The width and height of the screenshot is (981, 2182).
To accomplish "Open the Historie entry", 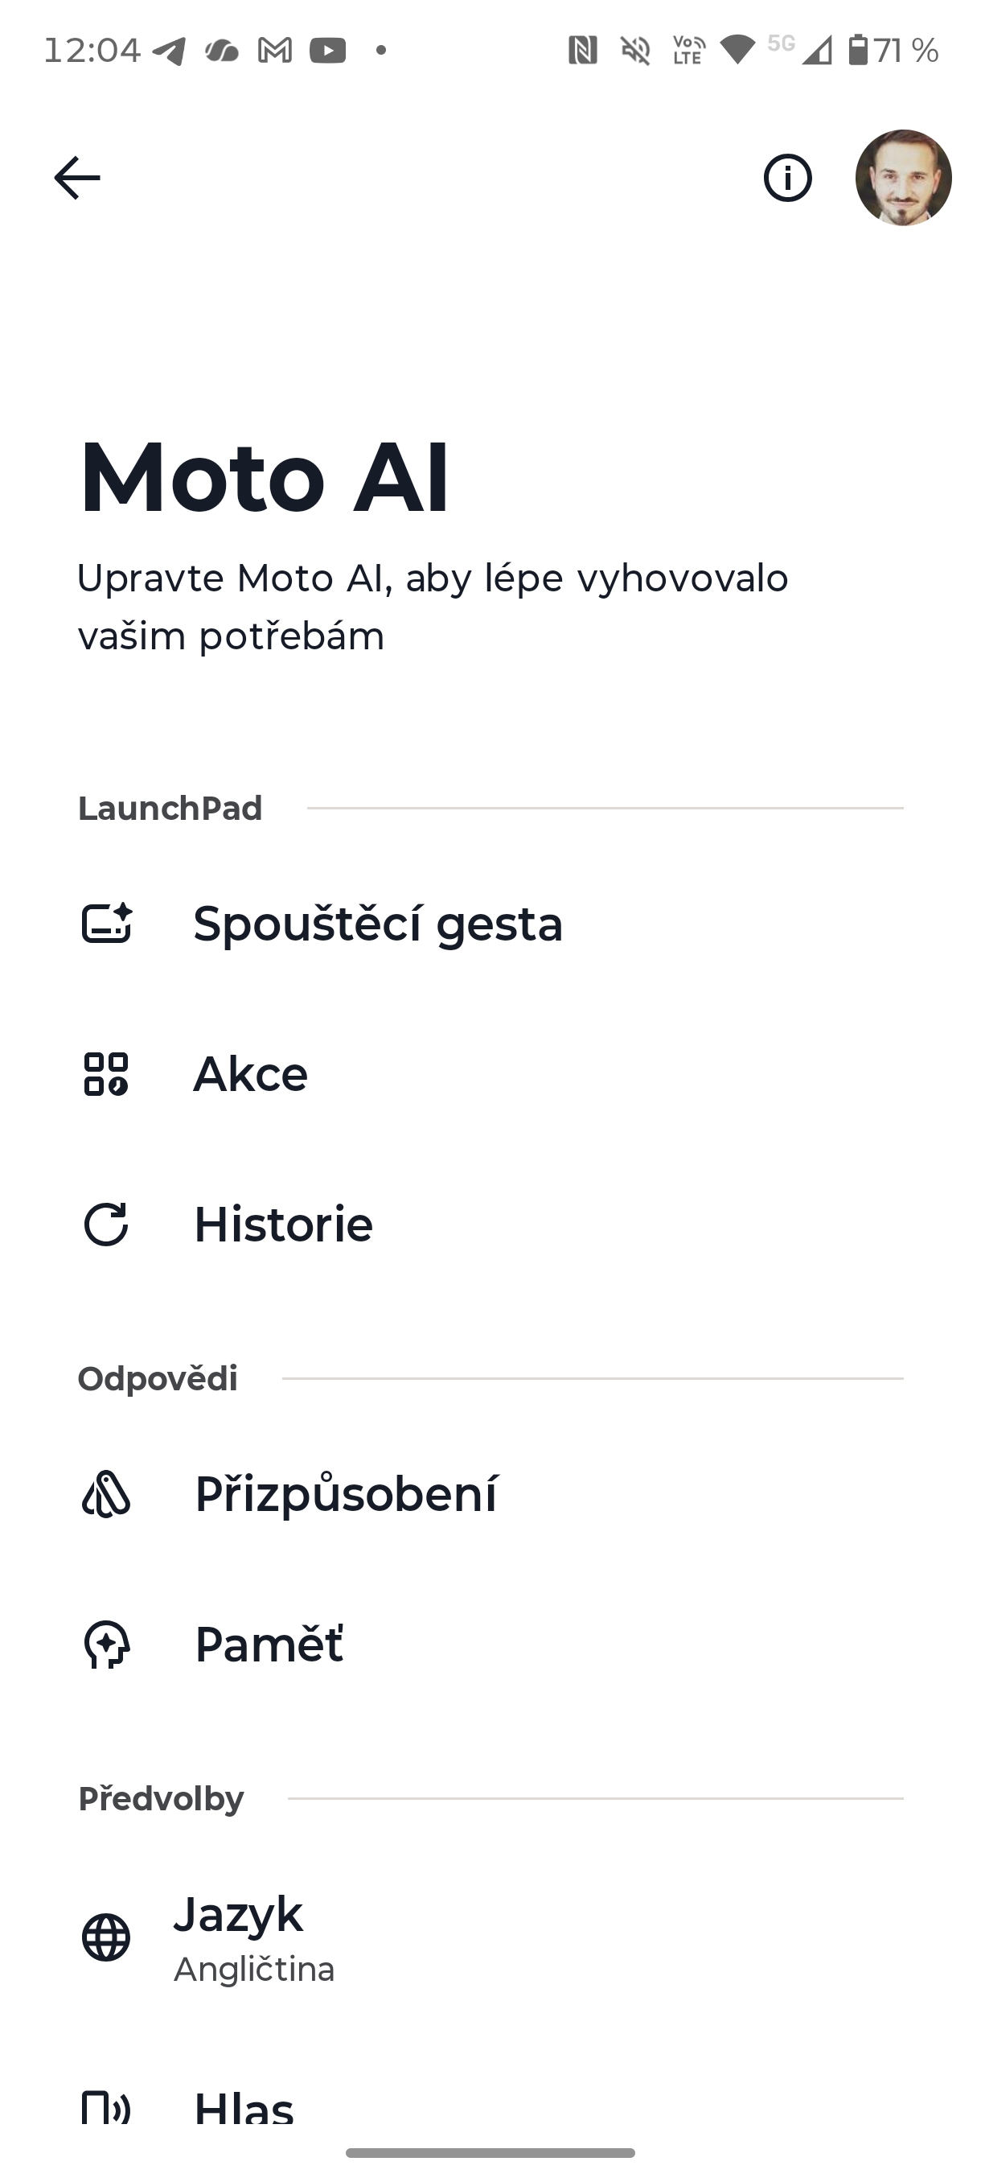I will (x=284, y=1225).
